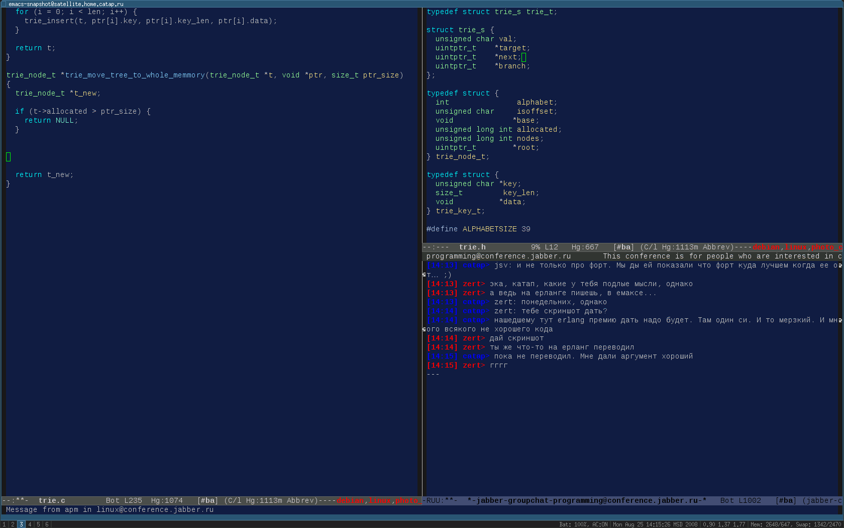844x528 pixels.
Task: Click 'debian' activity link in trie.h mode line
Action: 766,247
